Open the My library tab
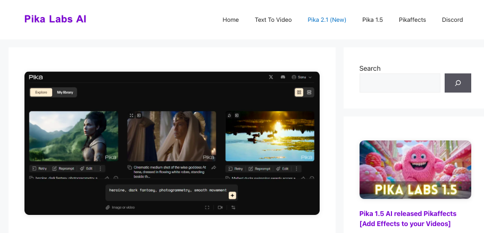This screenshot has height=233, width=484. click(x=65, y=92)
